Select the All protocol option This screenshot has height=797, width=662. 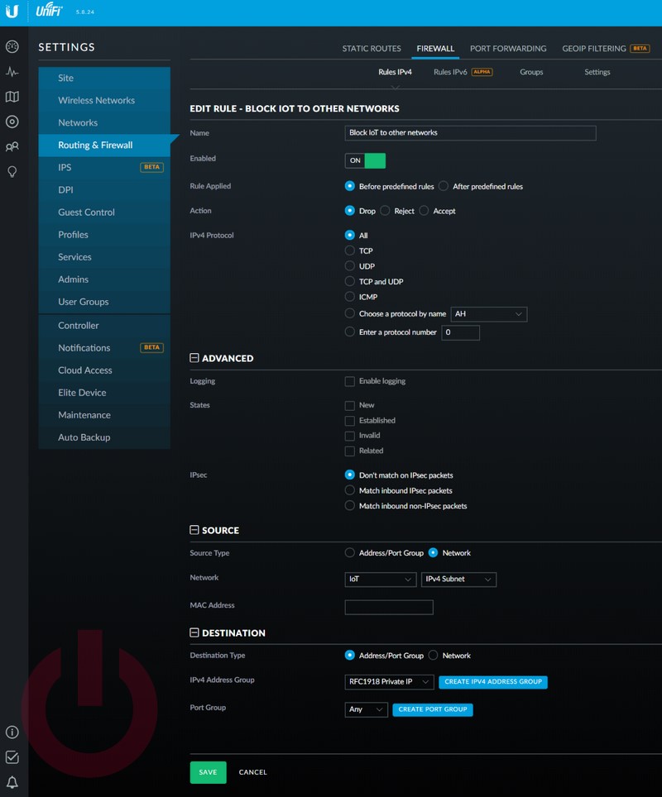pyautogui.click(x=349, y=235)
